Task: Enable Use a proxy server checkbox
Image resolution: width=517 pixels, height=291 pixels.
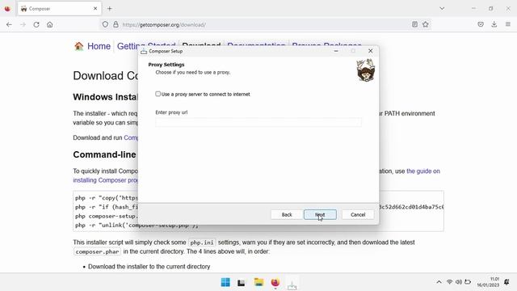Action: click(158, 94)
